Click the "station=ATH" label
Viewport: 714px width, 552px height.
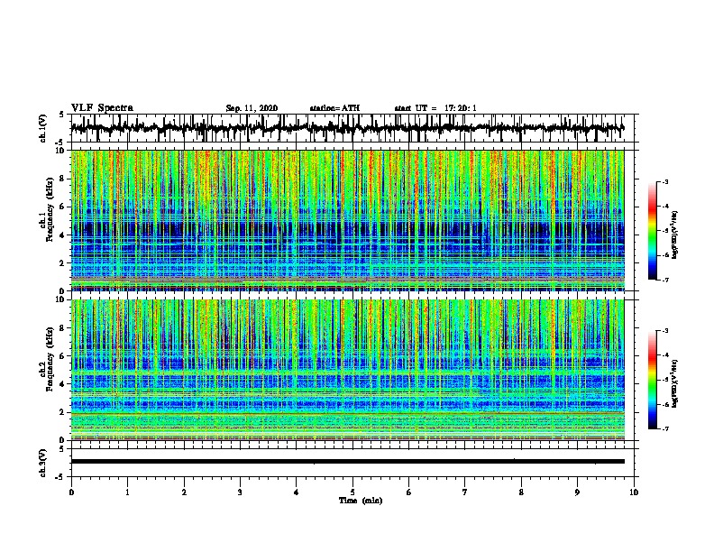tap(334, 108)
